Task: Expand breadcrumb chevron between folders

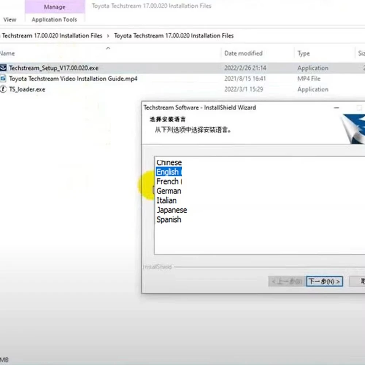Action: pos(108,36)
